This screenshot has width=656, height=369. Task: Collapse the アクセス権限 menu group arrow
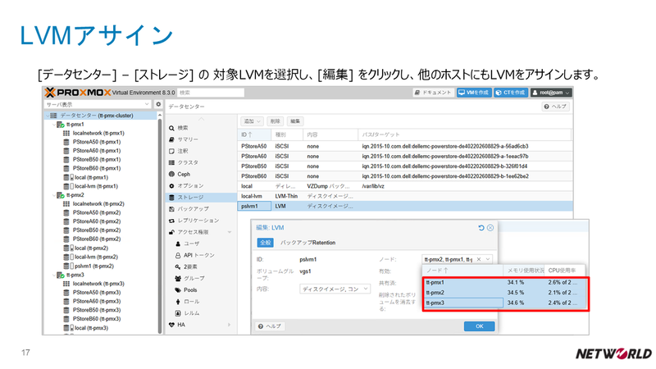click(230, 232)
